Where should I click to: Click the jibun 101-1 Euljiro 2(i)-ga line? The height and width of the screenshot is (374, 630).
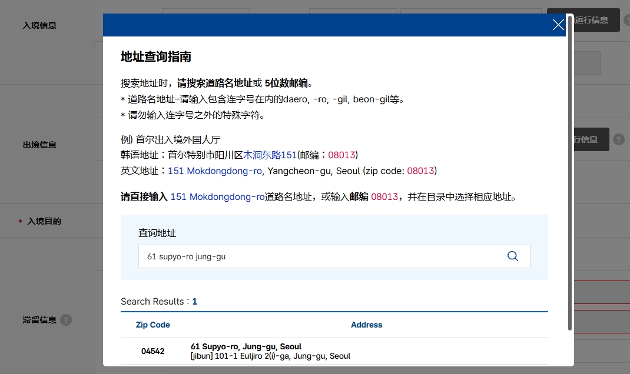click(270, 356)
